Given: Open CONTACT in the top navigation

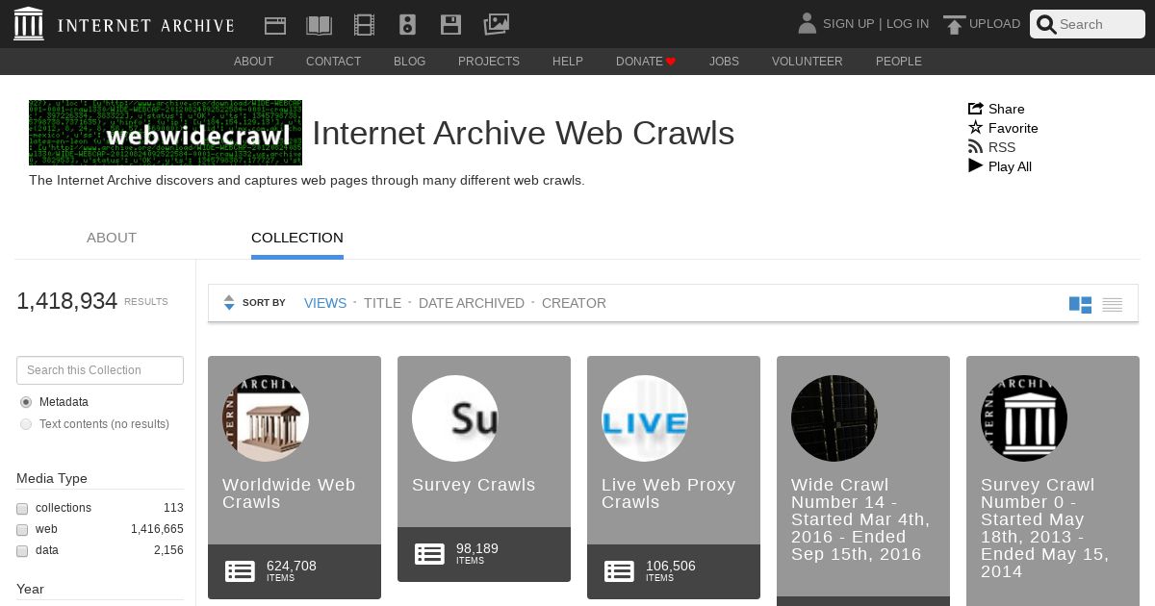Looking at the screenshot, I should [334, 62].
